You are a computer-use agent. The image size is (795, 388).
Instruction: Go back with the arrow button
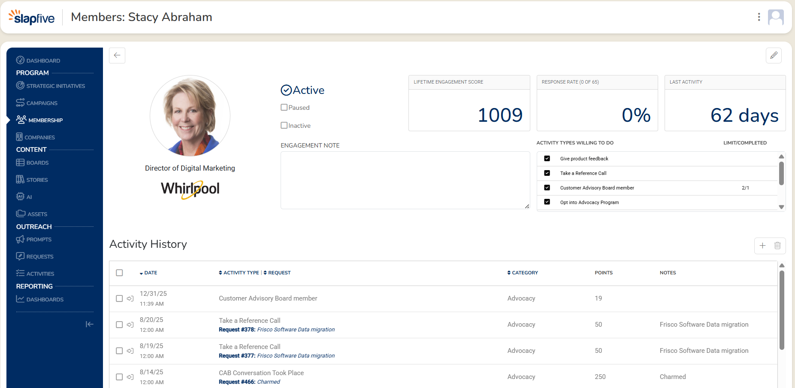(x=117, y=55)
